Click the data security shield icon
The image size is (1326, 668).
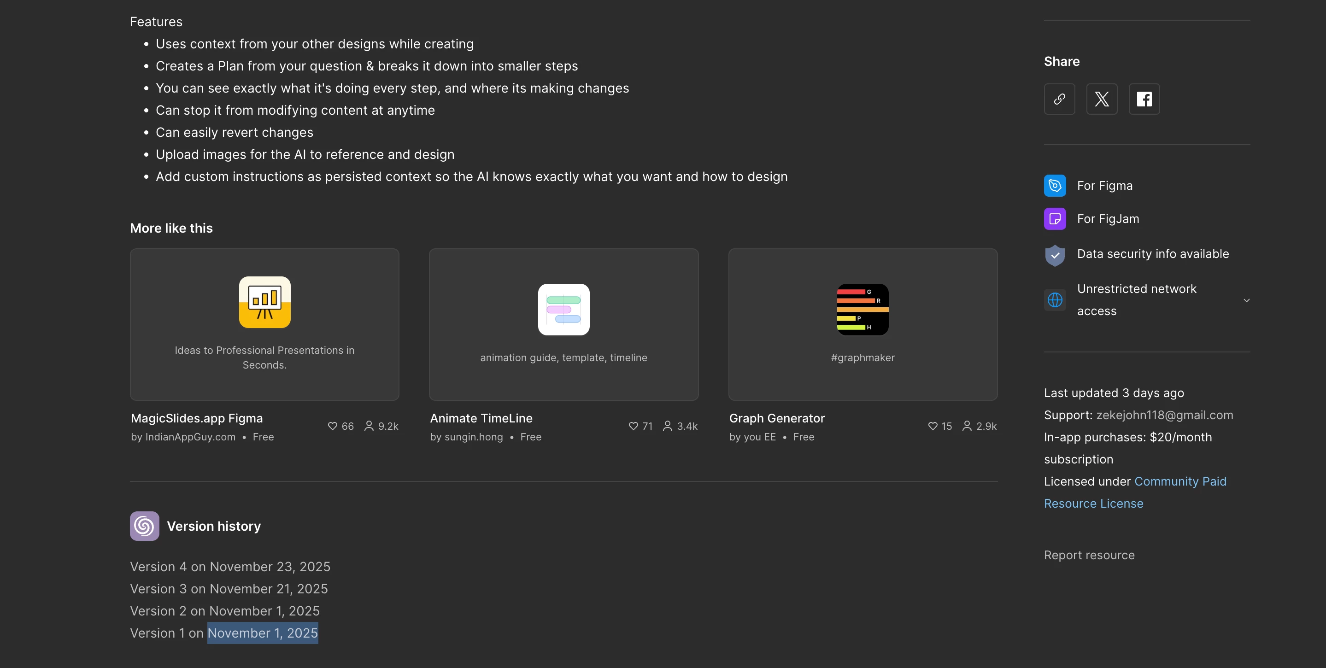click(1055, 255)
